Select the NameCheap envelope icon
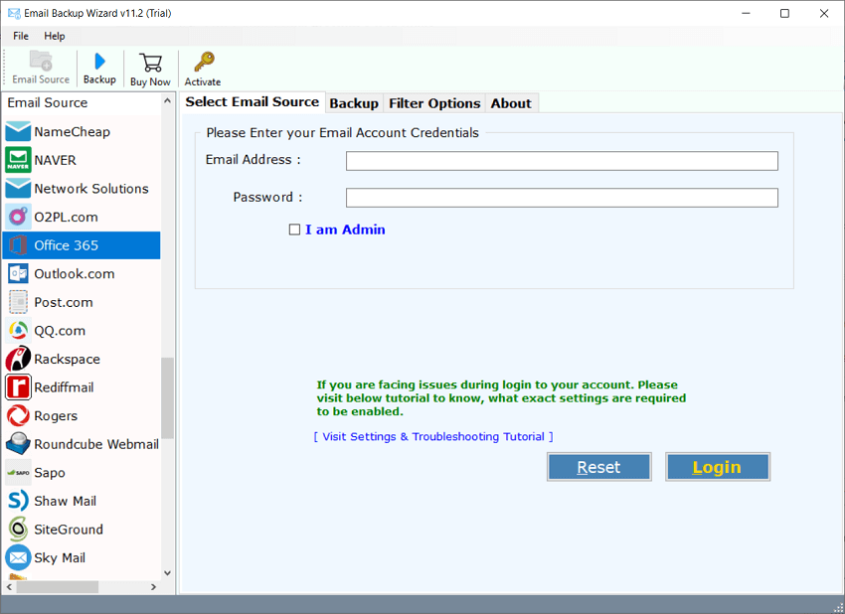Screen dimensions: 845x614 click(18, 131)
